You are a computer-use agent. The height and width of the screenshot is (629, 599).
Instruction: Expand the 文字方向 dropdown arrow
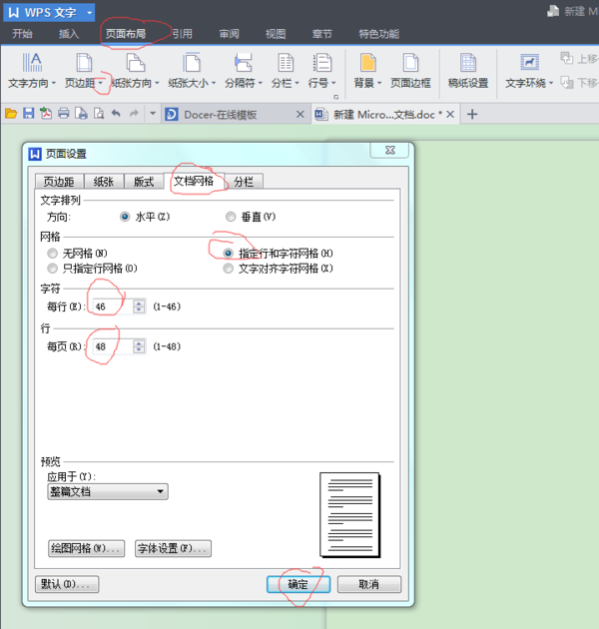(x=53, y=83)
